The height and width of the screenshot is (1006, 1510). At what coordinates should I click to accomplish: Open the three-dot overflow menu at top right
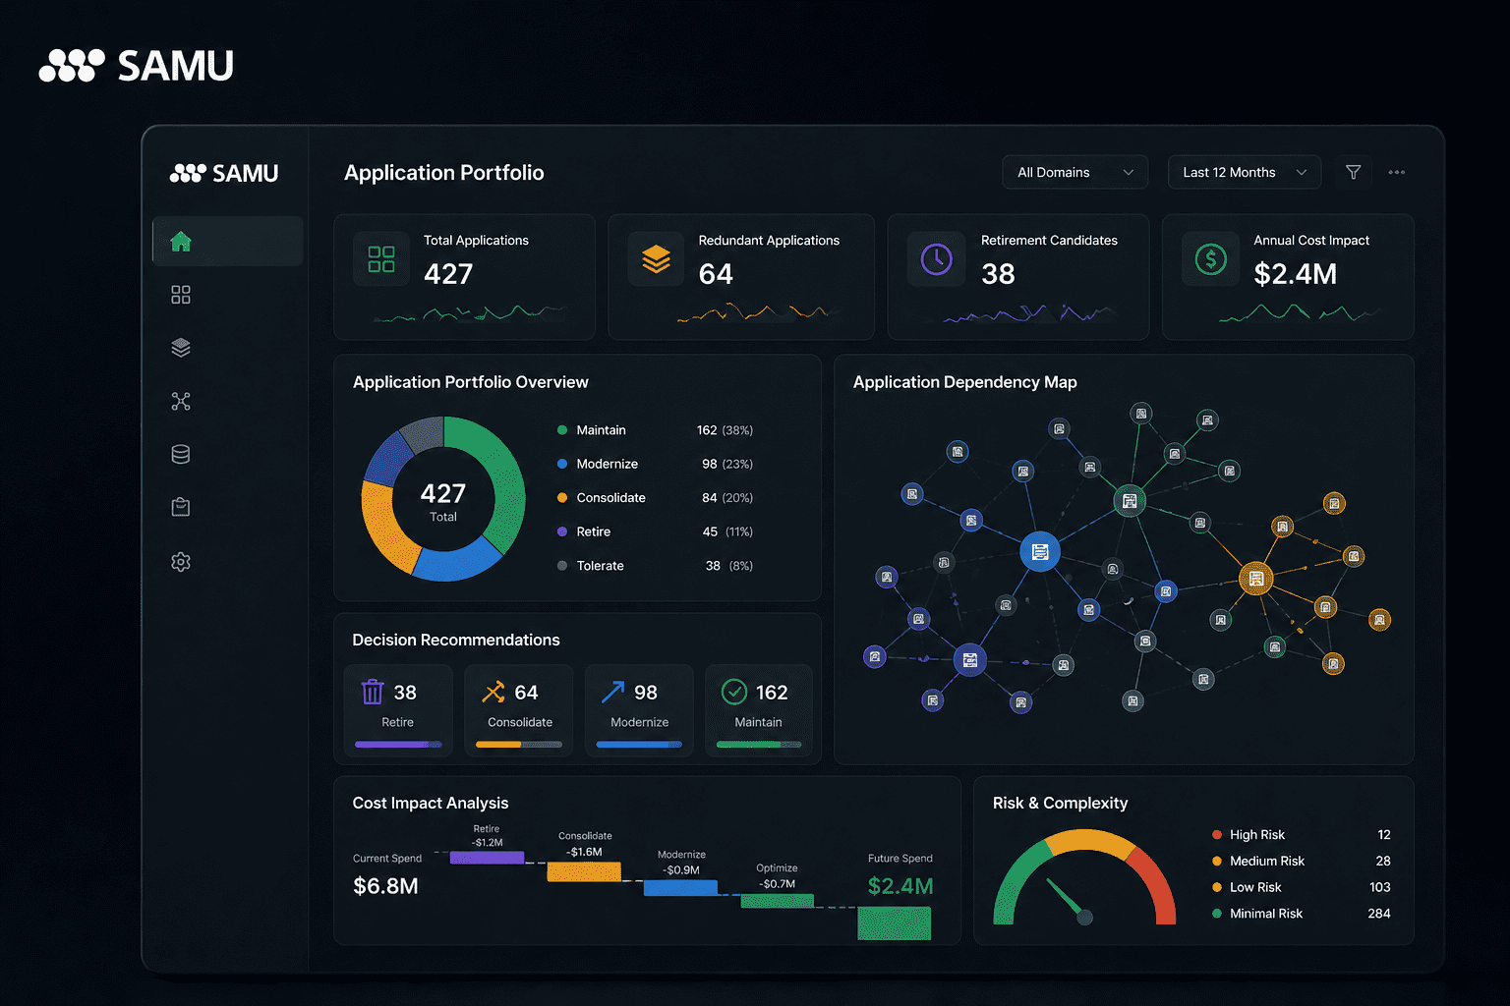tap(1397, 172)
